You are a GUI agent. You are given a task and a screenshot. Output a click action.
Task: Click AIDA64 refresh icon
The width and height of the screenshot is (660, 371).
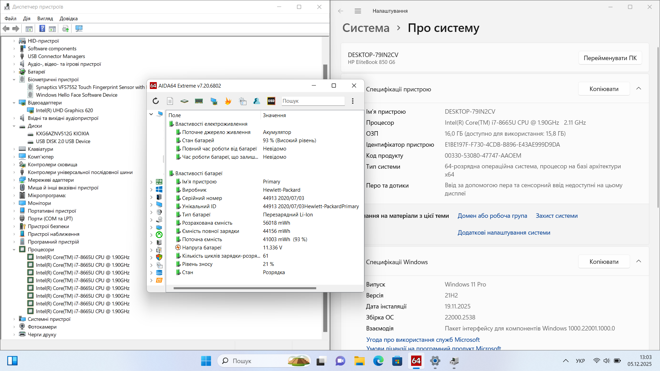tap(156, 101)
